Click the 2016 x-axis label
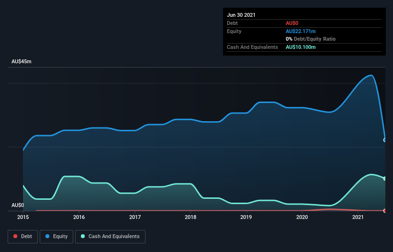393x252 pixels. tap(79, 218)
